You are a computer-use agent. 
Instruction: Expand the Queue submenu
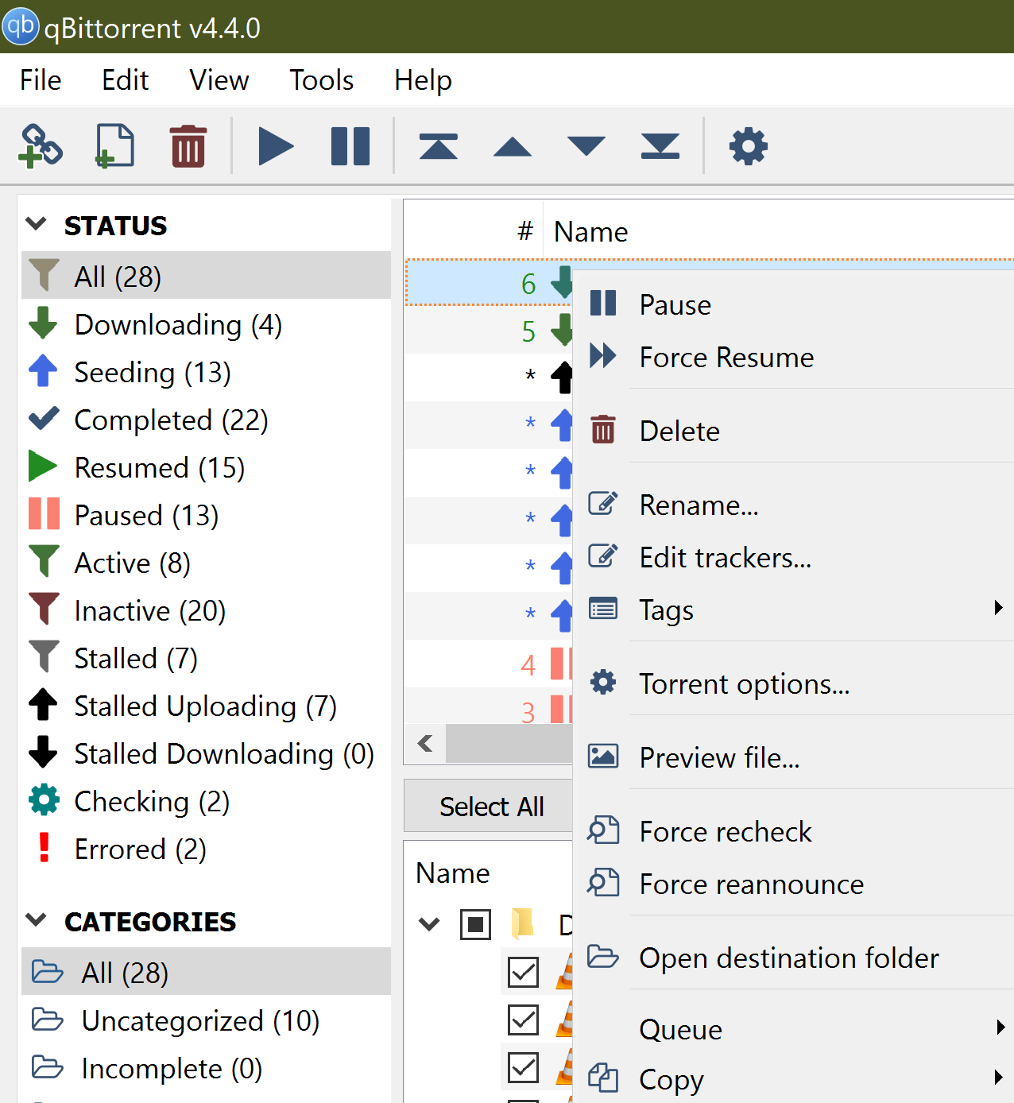794,1029
